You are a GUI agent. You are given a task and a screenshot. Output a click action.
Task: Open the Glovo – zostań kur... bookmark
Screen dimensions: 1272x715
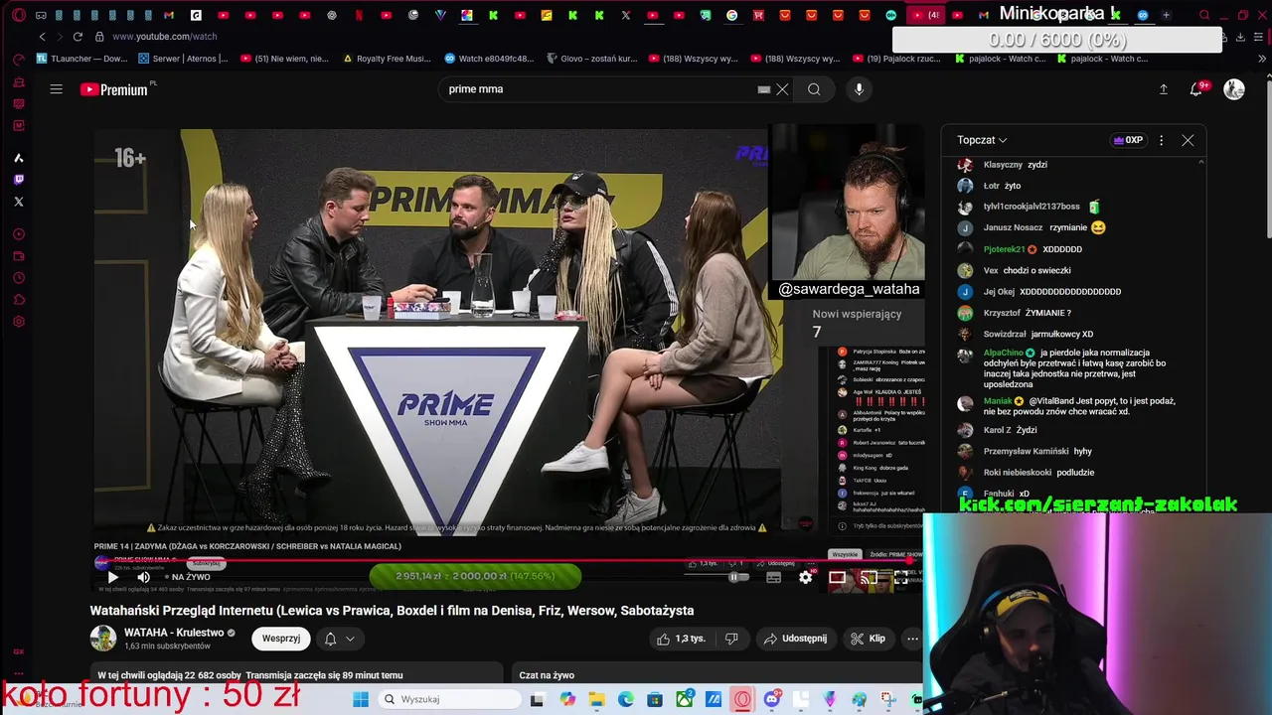pyautogui.click(x=590, y=59)
